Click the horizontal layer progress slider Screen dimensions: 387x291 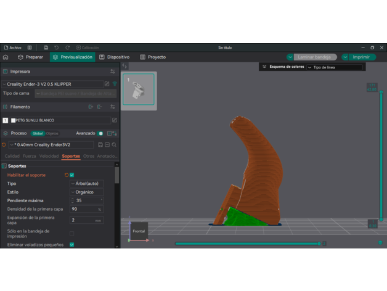(x=246, y=244)
